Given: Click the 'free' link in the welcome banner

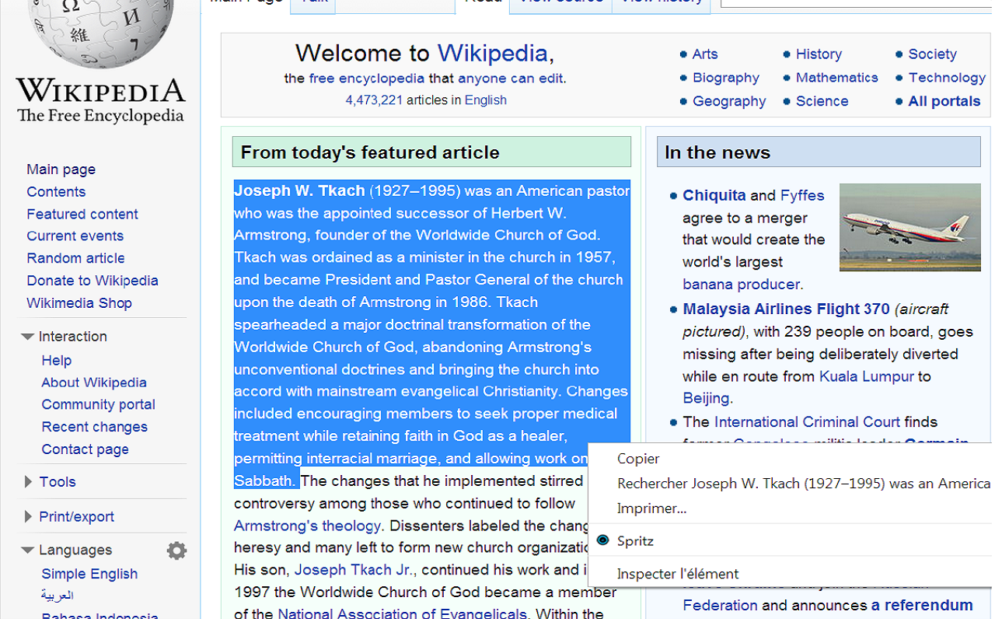Looking at the screenshot, I should tap(321, 79).
